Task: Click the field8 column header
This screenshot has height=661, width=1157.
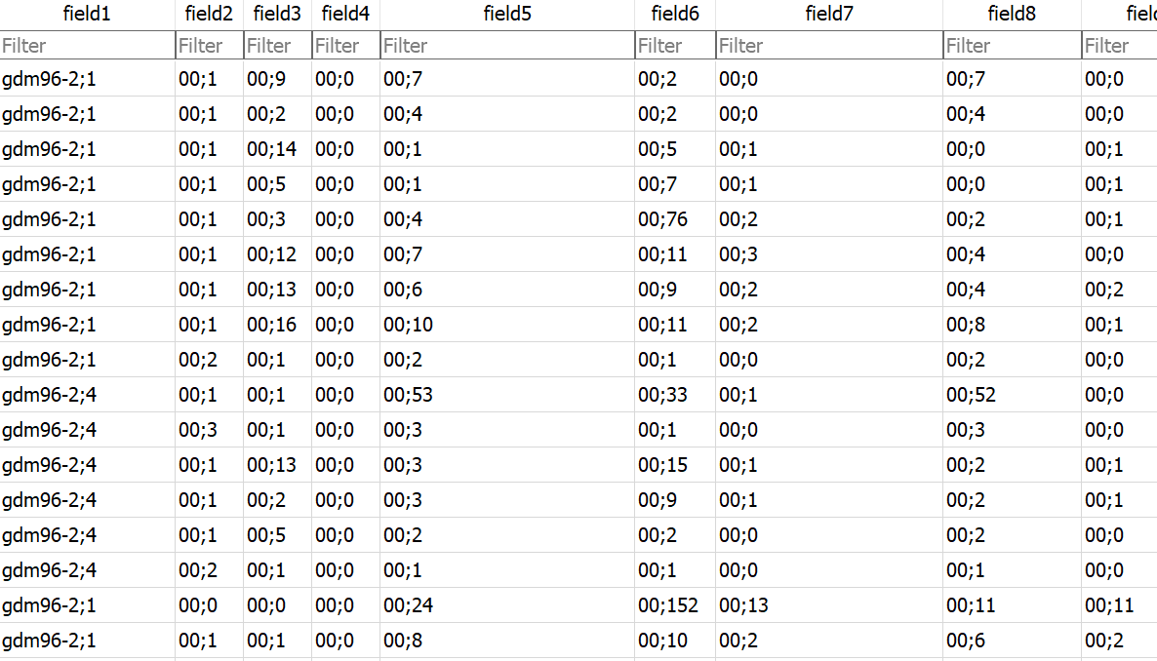Action: [1010, 14]
